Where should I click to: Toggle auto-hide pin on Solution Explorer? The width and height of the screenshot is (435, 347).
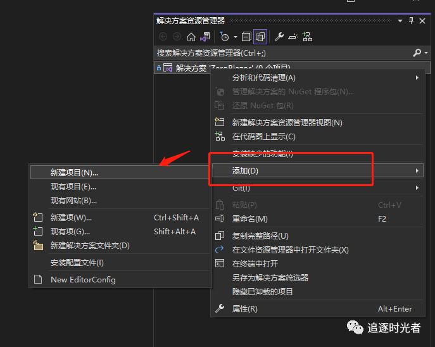[x=411, y=21]
